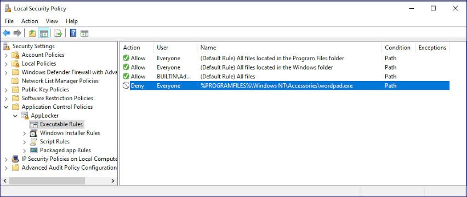Click BUILTIN\Ad... user cell
The height and width of the screenshot is (197, 467).
pos(174,77)
